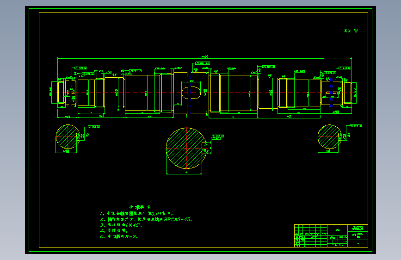The height and width of the screenshot is (260, 401).
Task: Click the 技术要求 heading text
Action: [140, 207]
